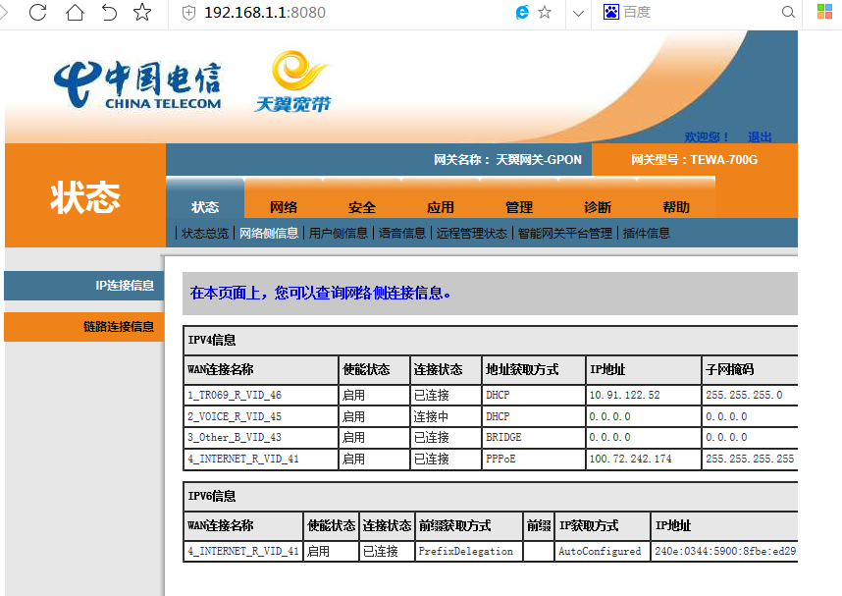Click the 网关名称：天翼网关-GPON label

tap(507, 160)
